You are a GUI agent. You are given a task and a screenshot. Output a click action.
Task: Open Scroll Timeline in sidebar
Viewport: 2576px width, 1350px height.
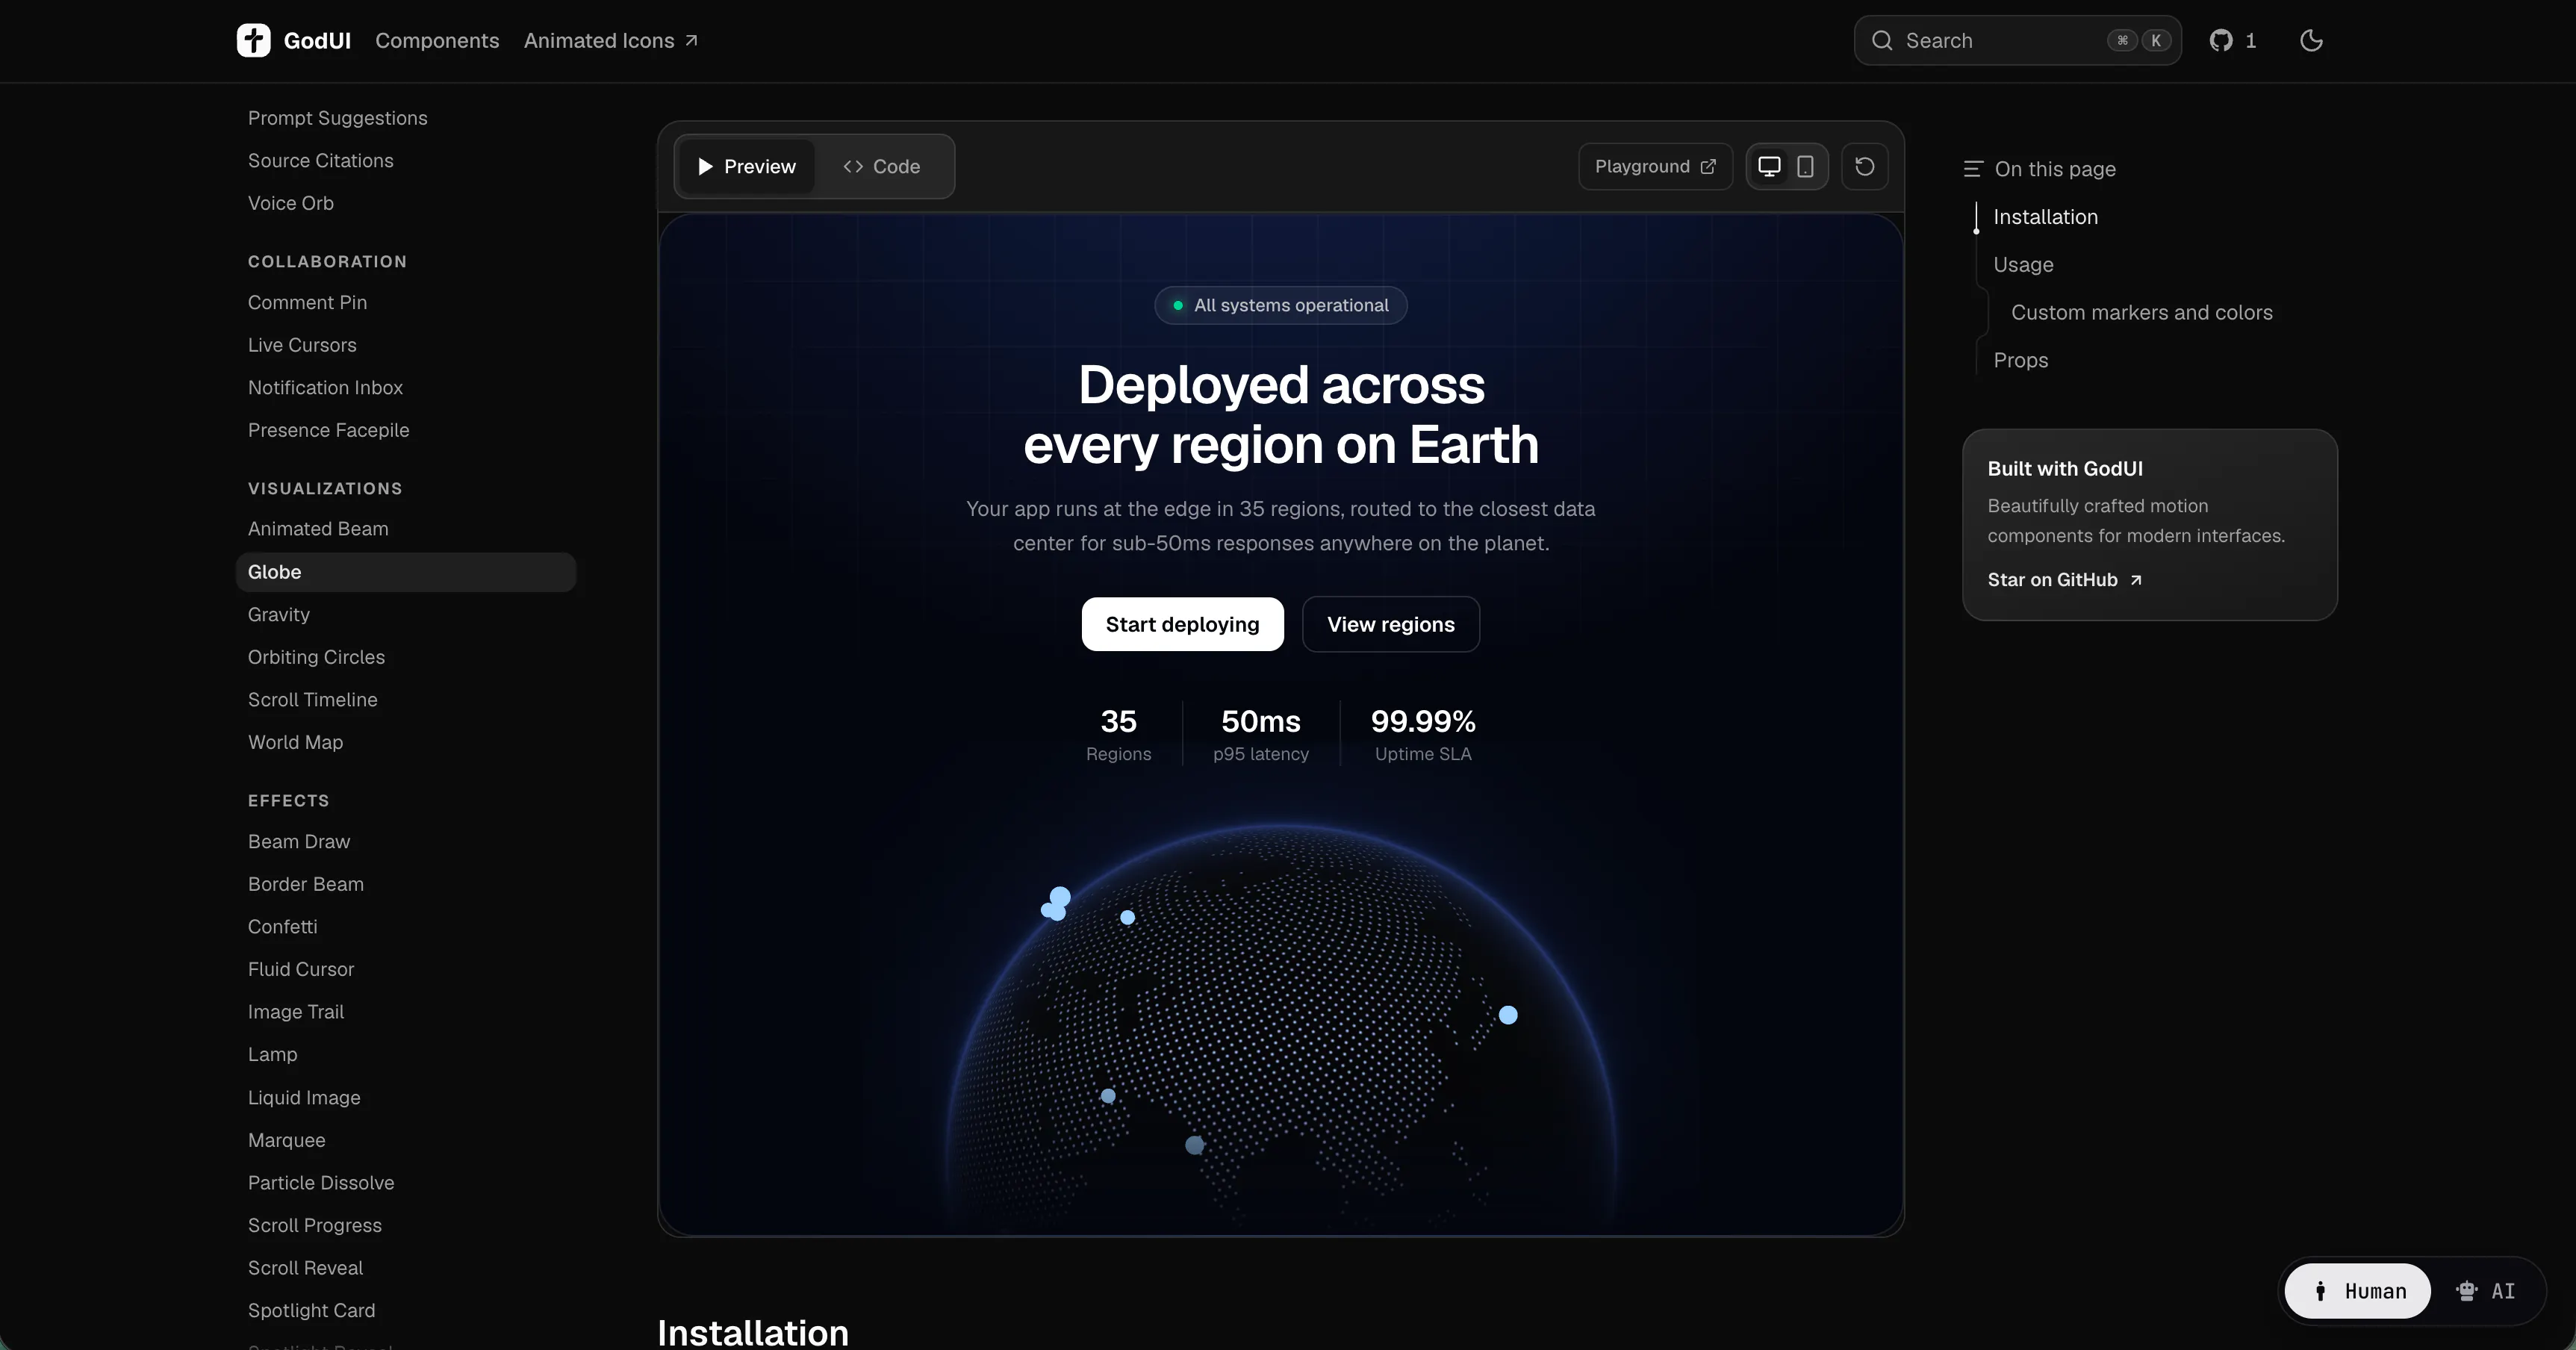[312, 700]
